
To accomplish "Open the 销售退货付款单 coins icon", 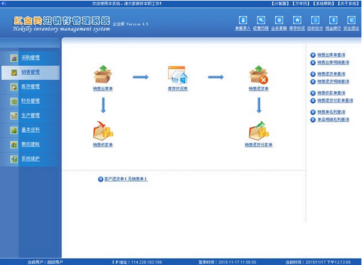I will [259, 130].
